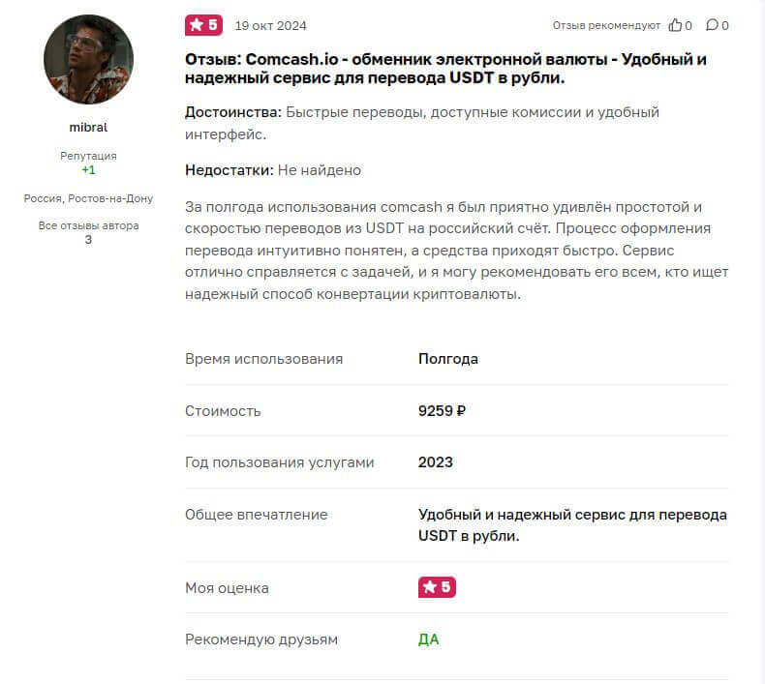
Task: Click the Россия, Ростов-на-Дону location
Action: tap(88, 198)
